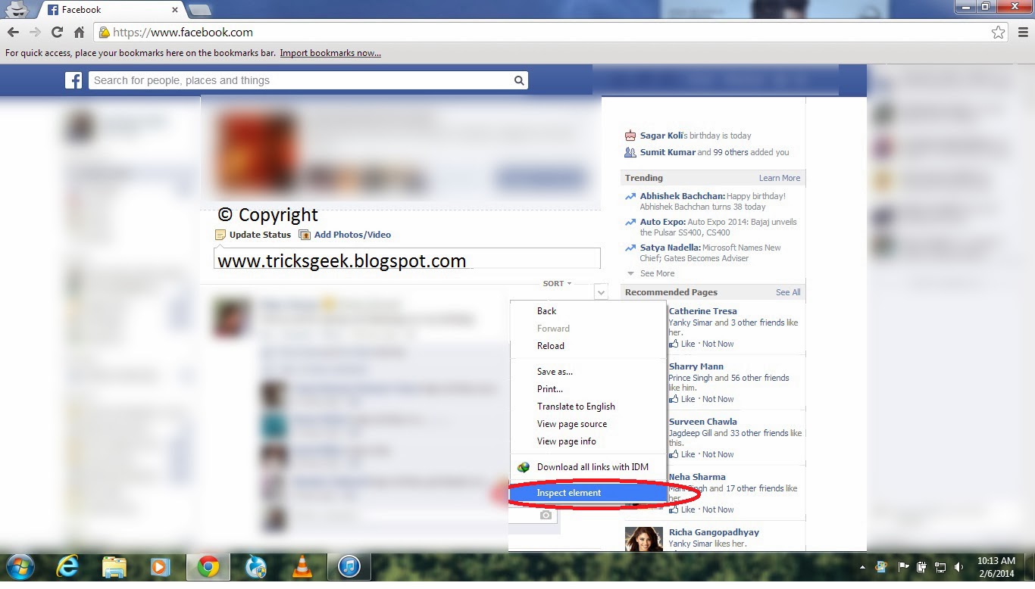This screenshot has width=1035, height=589.
Task: Expand See More under Trending
Action: pos(657,273)
